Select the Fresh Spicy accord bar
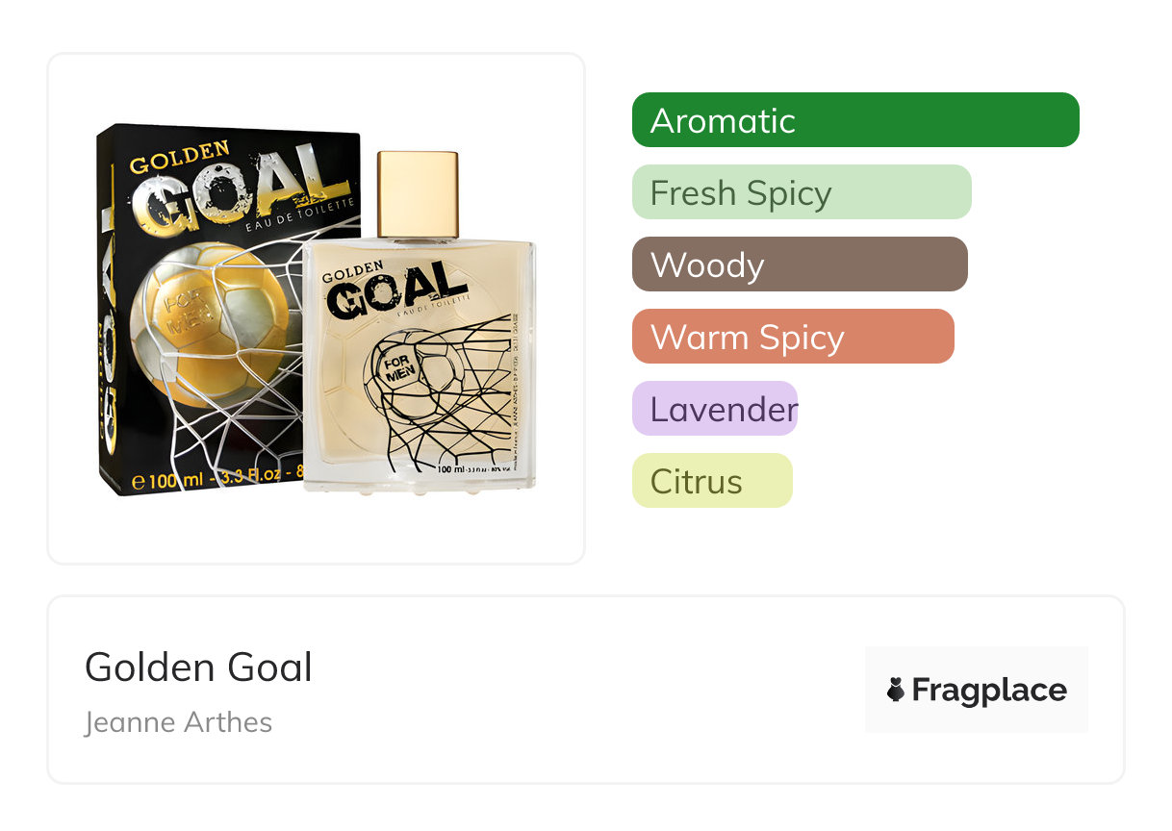The image size is (1172, 831). coord(802,192)
